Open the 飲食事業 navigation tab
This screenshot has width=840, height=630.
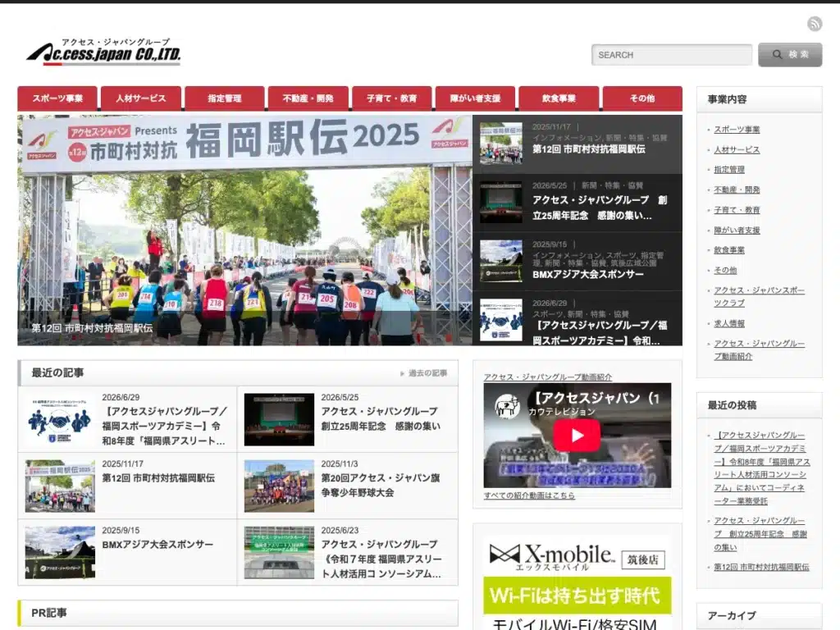coord(559,98)
